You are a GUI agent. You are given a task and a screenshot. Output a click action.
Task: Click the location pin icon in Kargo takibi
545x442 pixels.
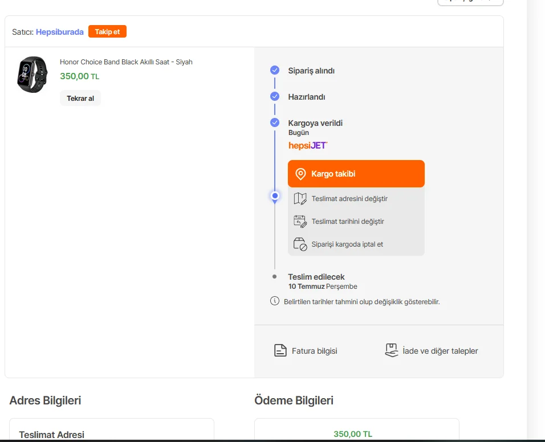point(300,174)
